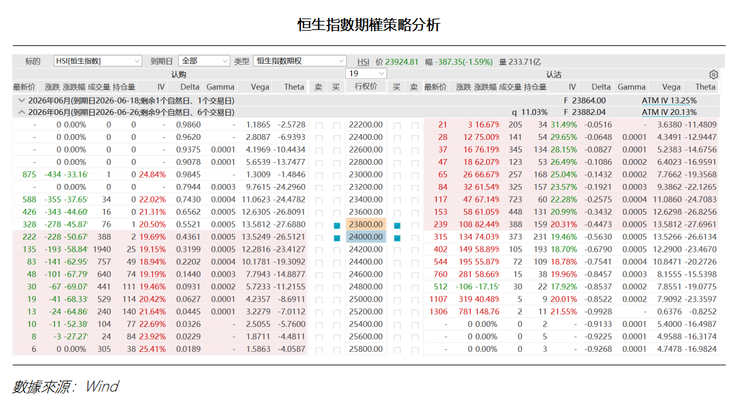741x403 pixels.
Task: Click put IV value 17.92%
Action: tap(564, 287)
